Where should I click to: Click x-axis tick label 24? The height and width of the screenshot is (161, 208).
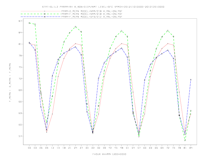tap(75, 148)
